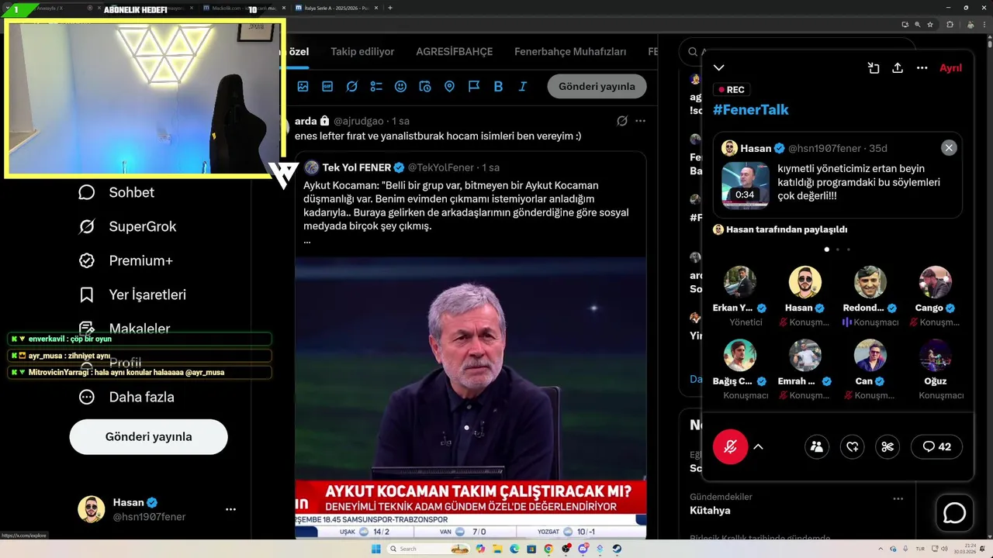Screen dimensions: 993x558
Task: Expand the Daha fazla menu
Action: pos(126,397)
